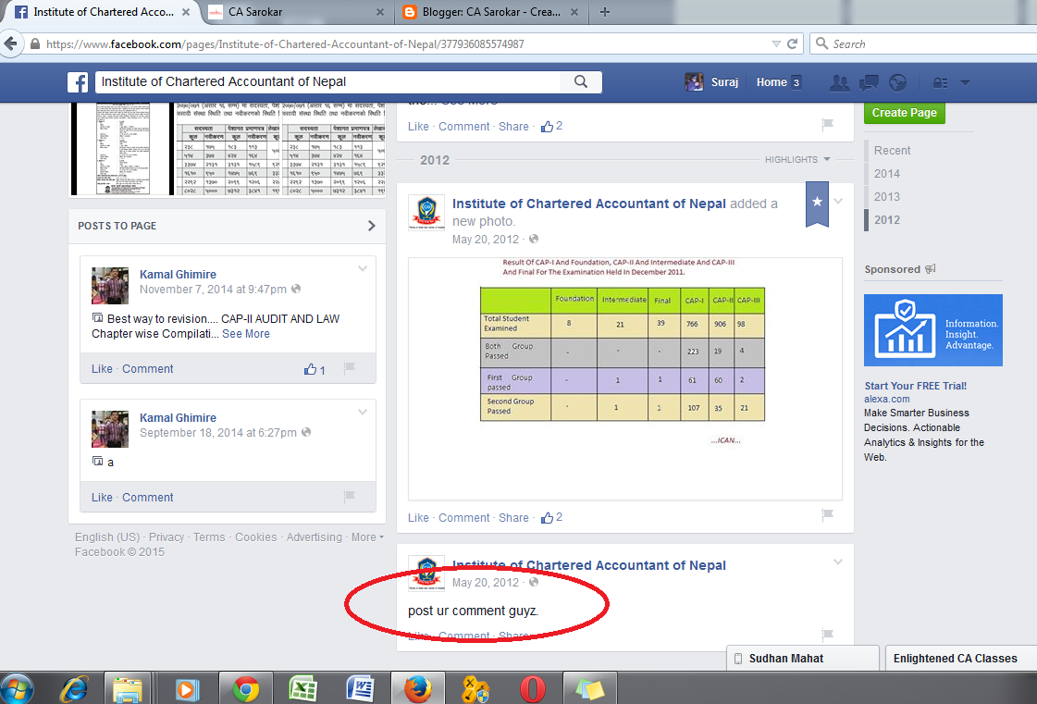Click the English (US) language link
Viewport: 1037px width, 704px height.
tap(107, 537)
